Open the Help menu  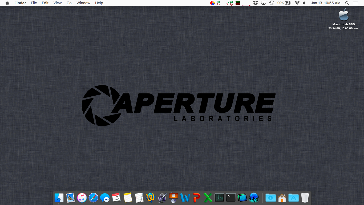99,3
